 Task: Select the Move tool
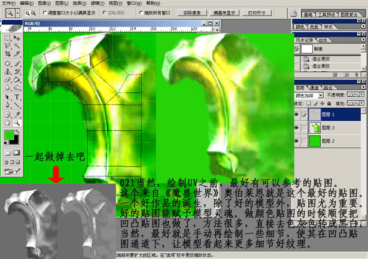(17, 38)
